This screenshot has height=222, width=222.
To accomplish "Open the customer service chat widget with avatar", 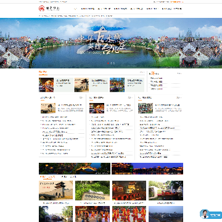I will pos(211,214).
